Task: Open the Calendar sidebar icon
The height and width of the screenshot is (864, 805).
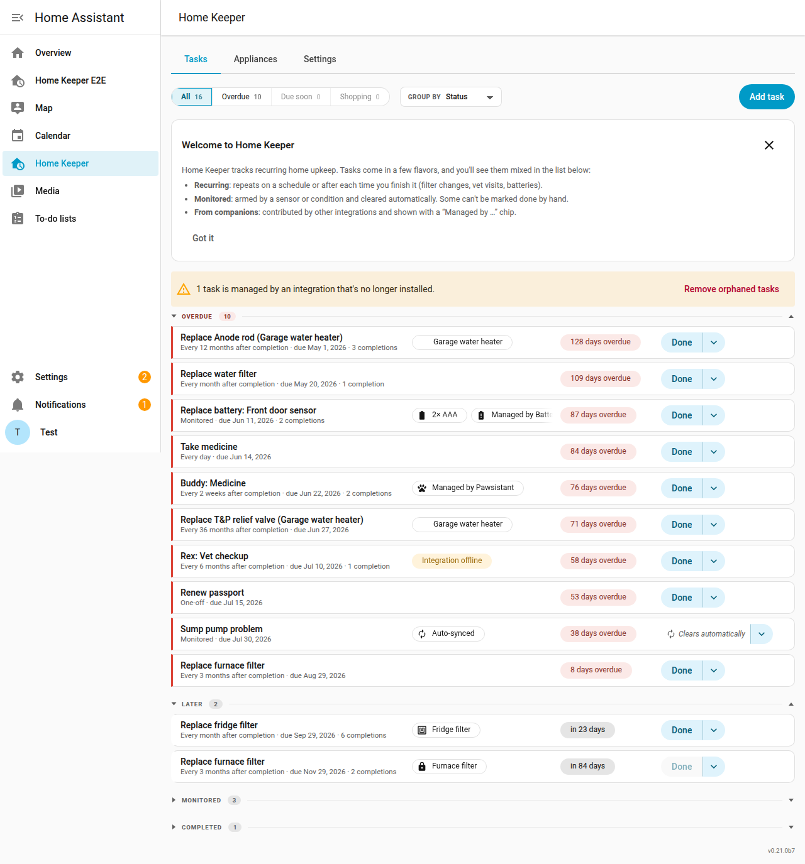Action: (18, 136)
